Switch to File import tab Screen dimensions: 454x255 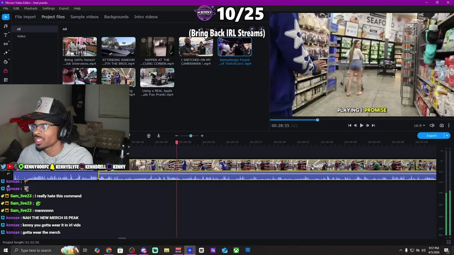[x=25, y=17]
